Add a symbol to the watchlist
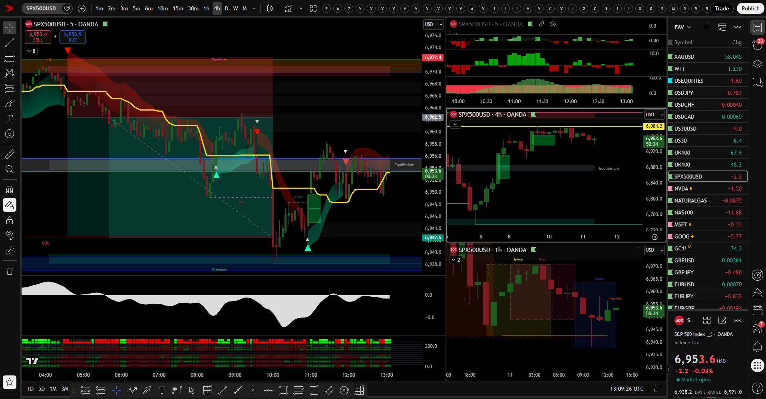The image size is (766, 399). click(x=707, y=27)
